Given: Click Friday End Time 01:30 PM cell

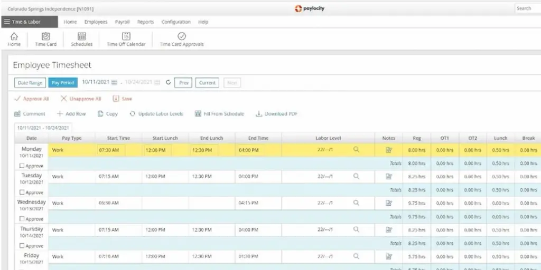Looking at the screenshot, I should coord(258,257).
